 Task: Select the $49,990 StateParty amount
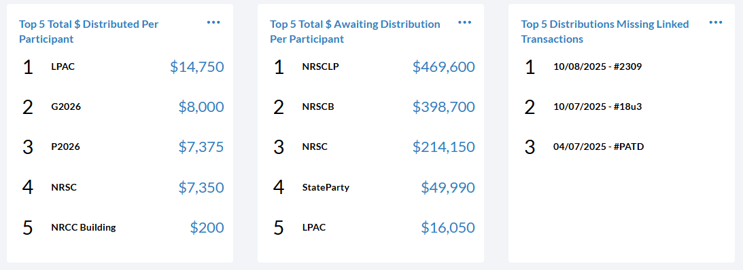point(448,188)
